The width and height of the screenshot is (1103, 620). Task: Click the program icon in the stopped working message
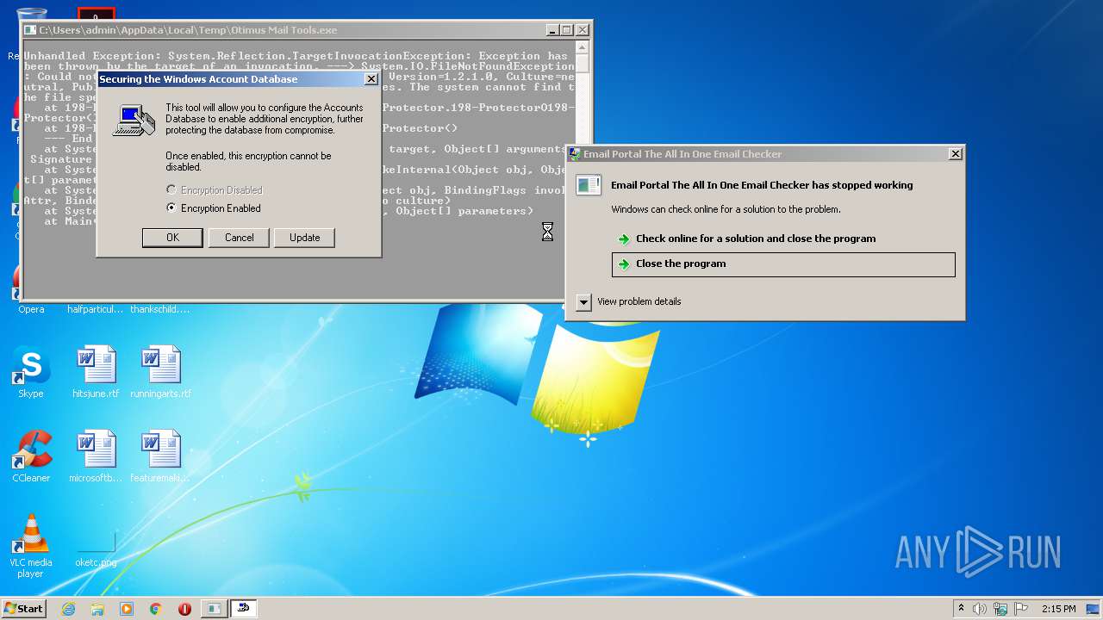[x=589, y=185]
